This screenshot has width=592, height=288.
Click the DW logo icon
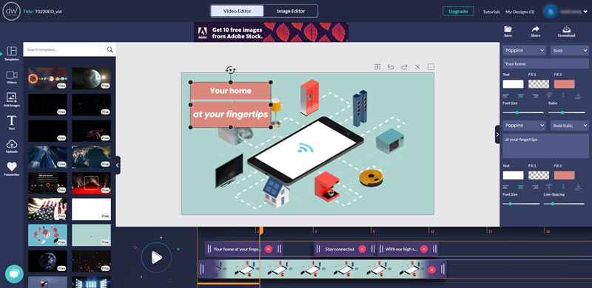(11, 11)
